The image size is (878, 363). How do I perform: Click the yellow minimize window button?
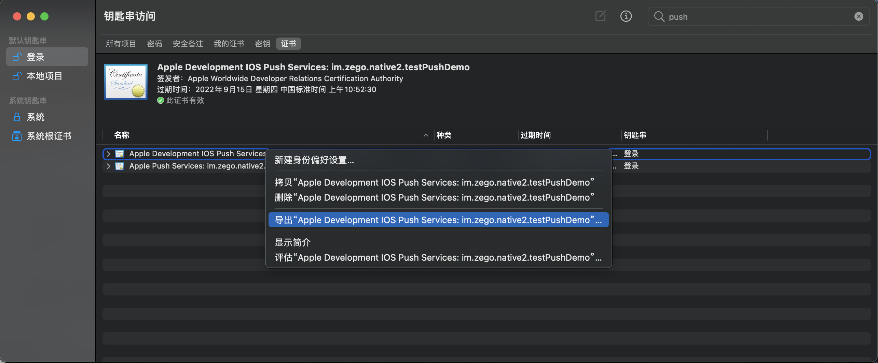[31, 16]
